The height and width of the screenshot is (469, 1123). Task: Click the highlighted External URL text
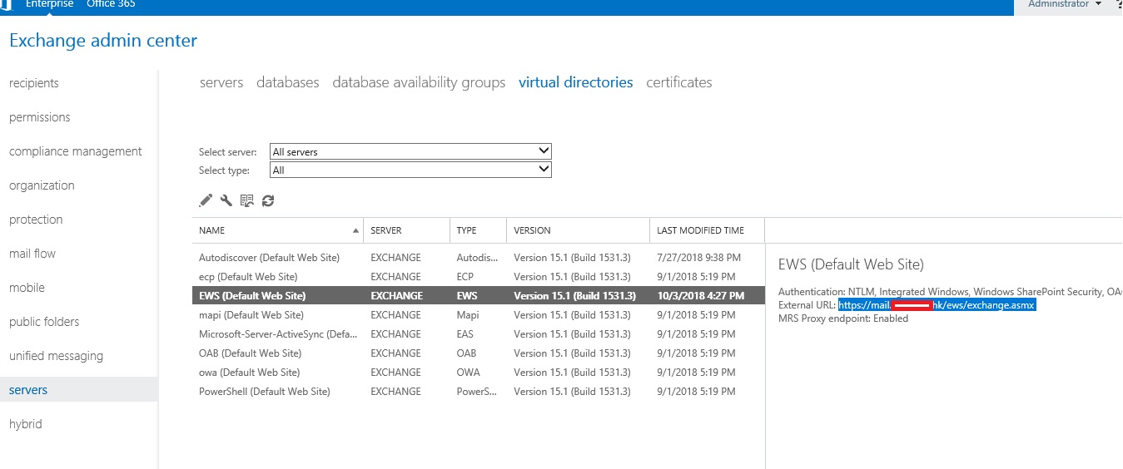[937, 305]
